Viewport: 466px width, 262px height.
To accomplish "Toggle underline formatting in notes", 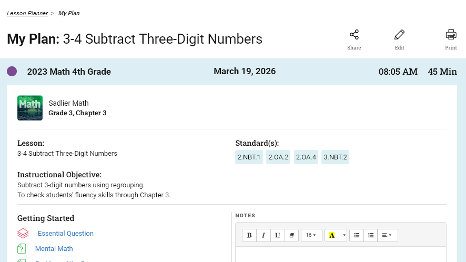I will click(278, 235).
